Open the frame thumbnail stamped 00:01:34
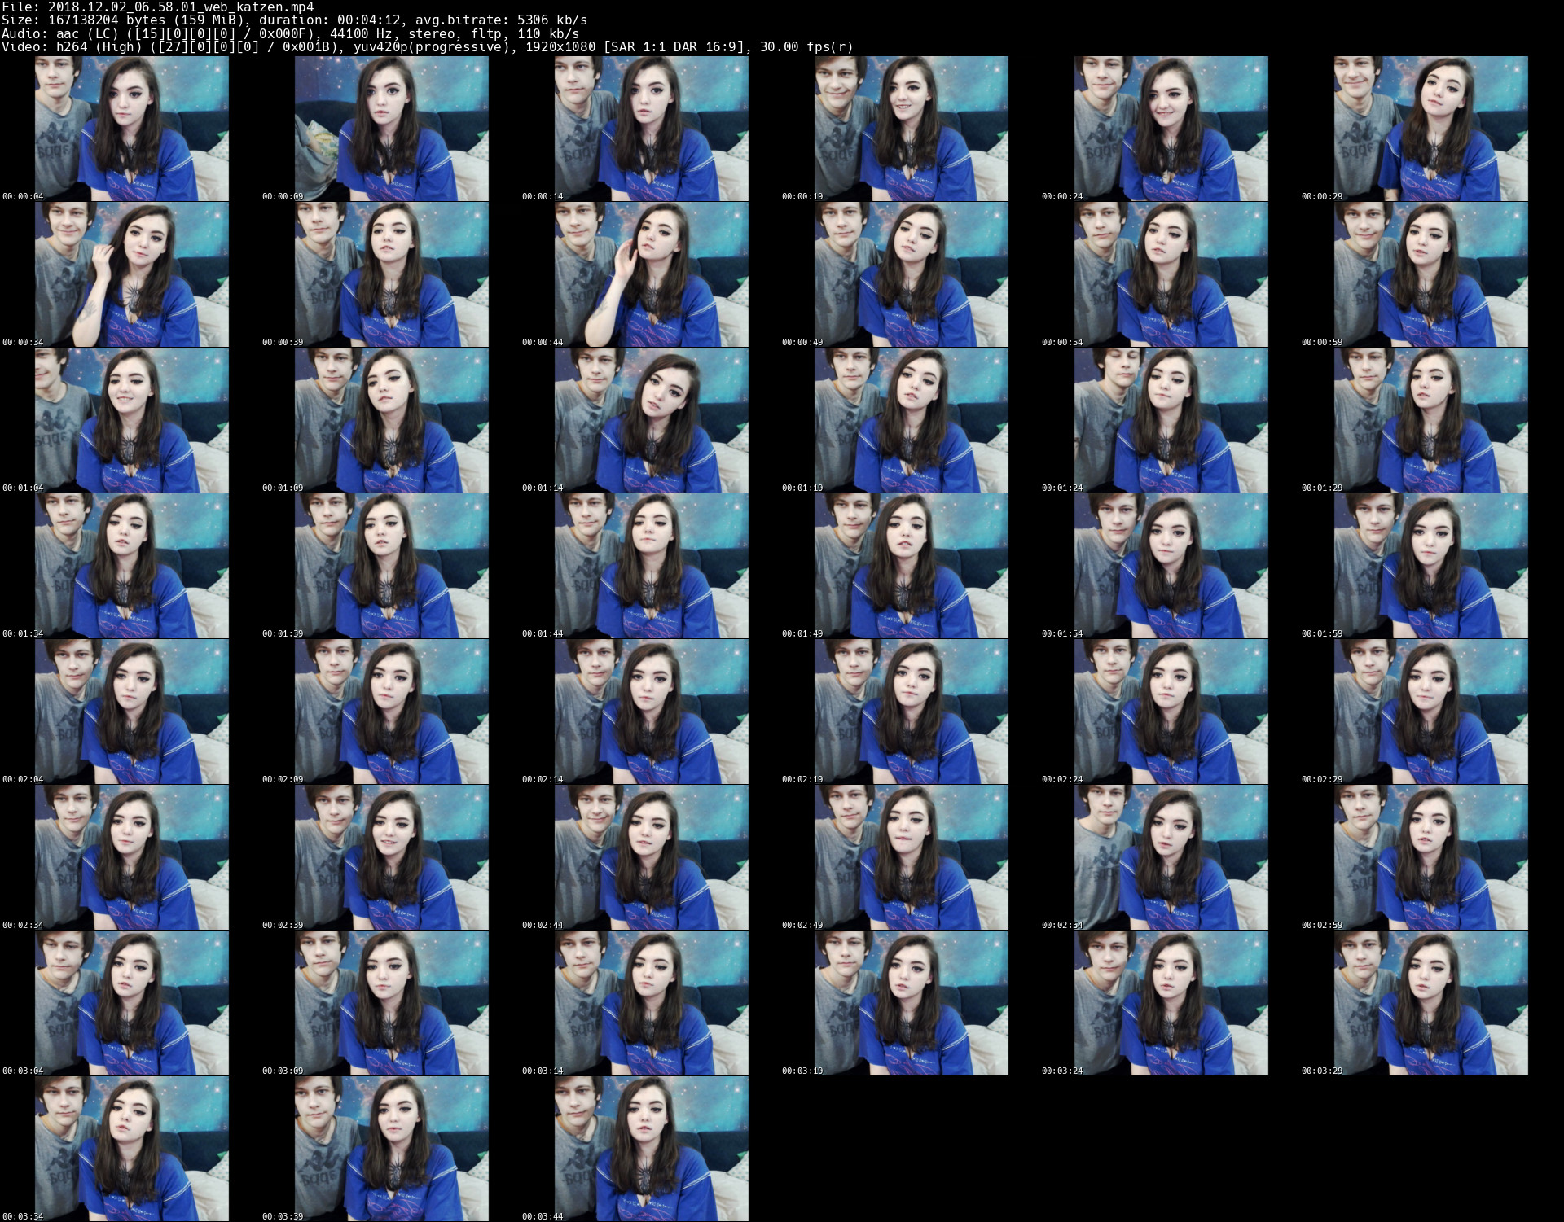 [x=132, y=566]
